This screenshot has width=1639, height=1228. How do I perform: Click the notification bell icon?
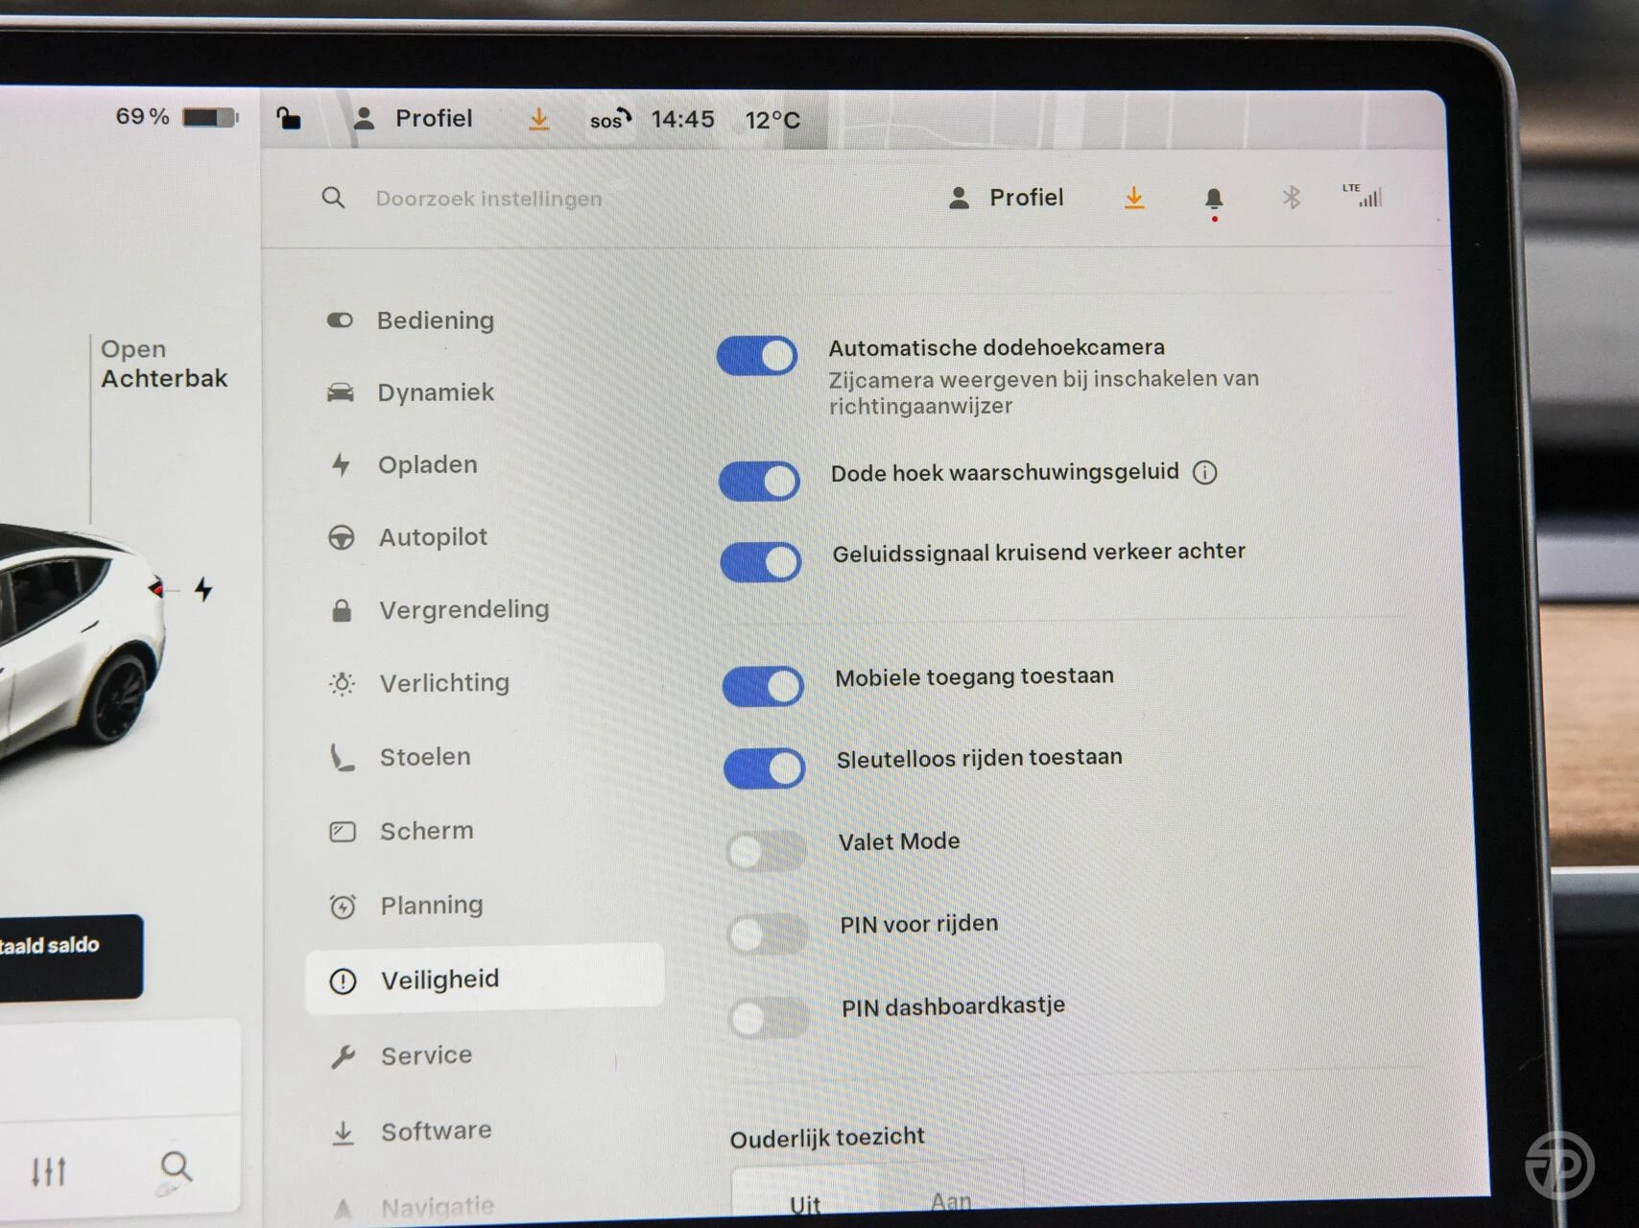[1213, 199]
